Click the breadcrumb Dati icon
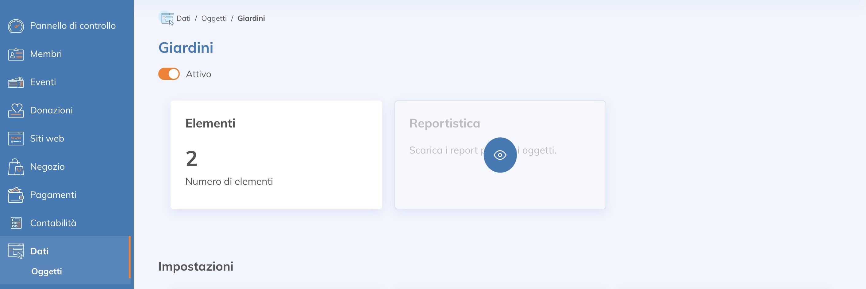The height and width of the screenshot is (289, 866). point(167,18)
